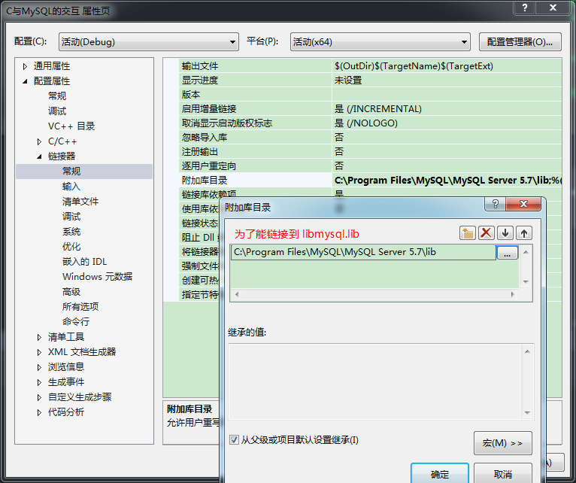This screenshot has width=576, height=483.
Task: Click the browse ellipsis button beside path
Action: (507, 254)
